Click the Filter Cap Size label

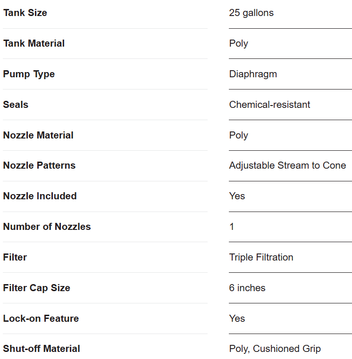(x=37, y=288)
